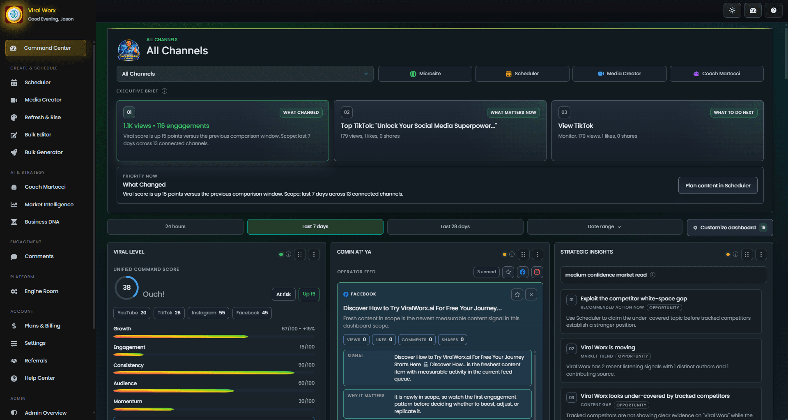
Task: Dismiss the Facebook feed card
Action: (531, 295)
